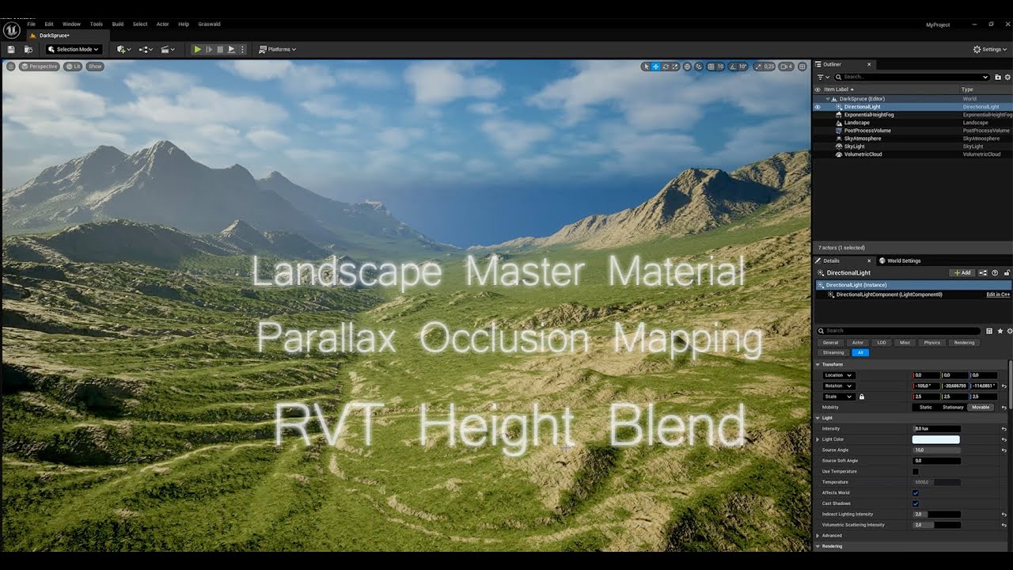Toggle grid snapping icon
The width and height of the screenshot is (1013, 570).
click(711, 66)
